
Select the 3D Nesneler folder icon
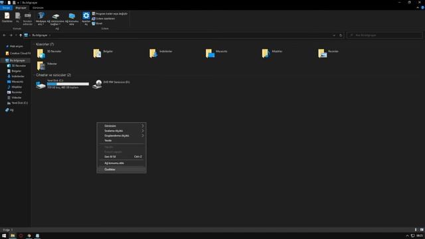click(x=41, y=53)
